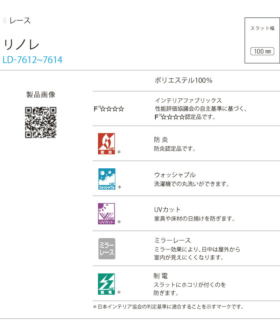Click the green anti-static 制電 icon
This screenshot has width=280, height=336.
(x=107, y=283)
